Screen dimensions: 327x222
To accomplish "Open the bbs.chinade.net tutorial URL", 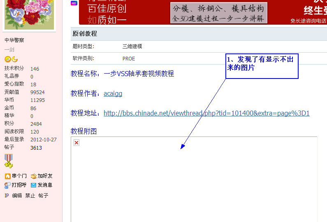I will click(206, 113).
